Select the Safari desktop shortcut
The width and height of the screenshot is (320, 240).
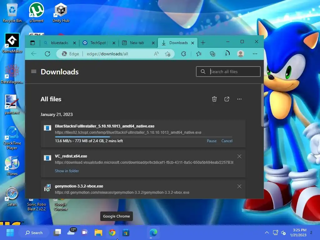12,196
